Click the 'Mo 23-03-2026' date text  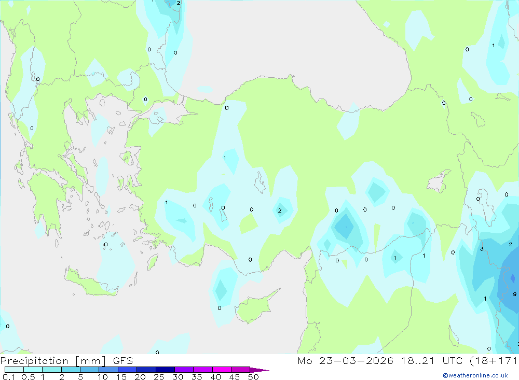click(345, 360)
